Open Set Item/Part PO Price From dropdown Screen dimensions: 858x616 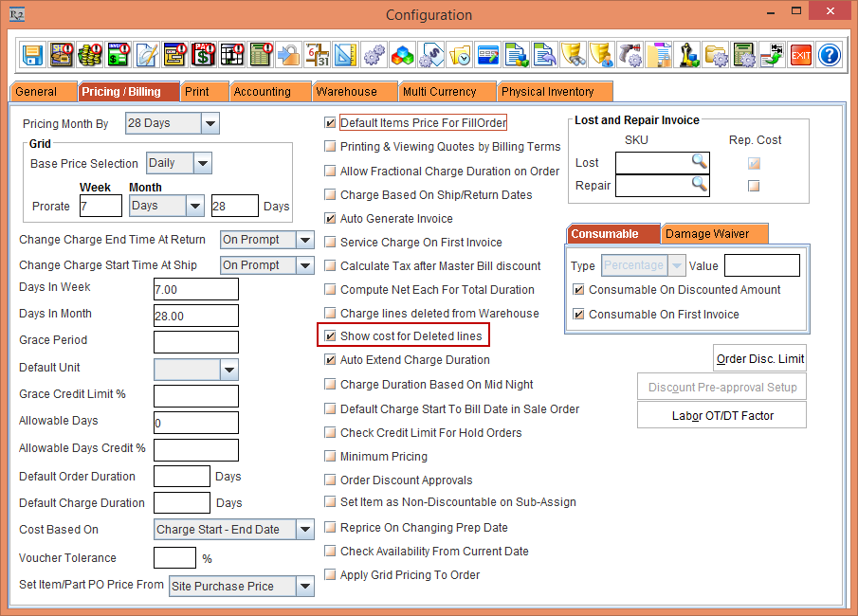[304, 587]
